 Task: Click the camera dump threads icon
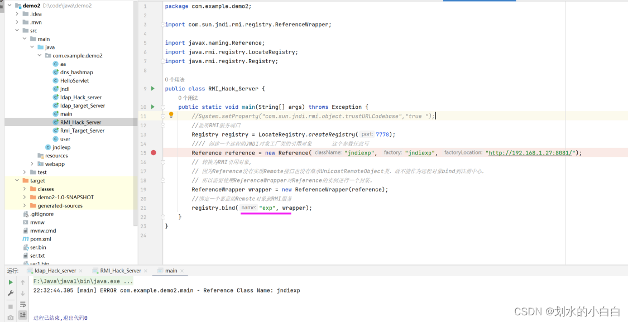11,318
